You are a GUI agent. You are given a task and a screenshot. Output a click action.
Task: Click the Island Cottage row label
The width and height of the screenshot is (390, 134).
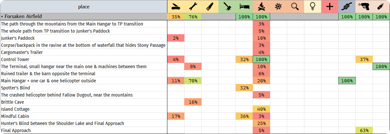[x=15, y=109]
